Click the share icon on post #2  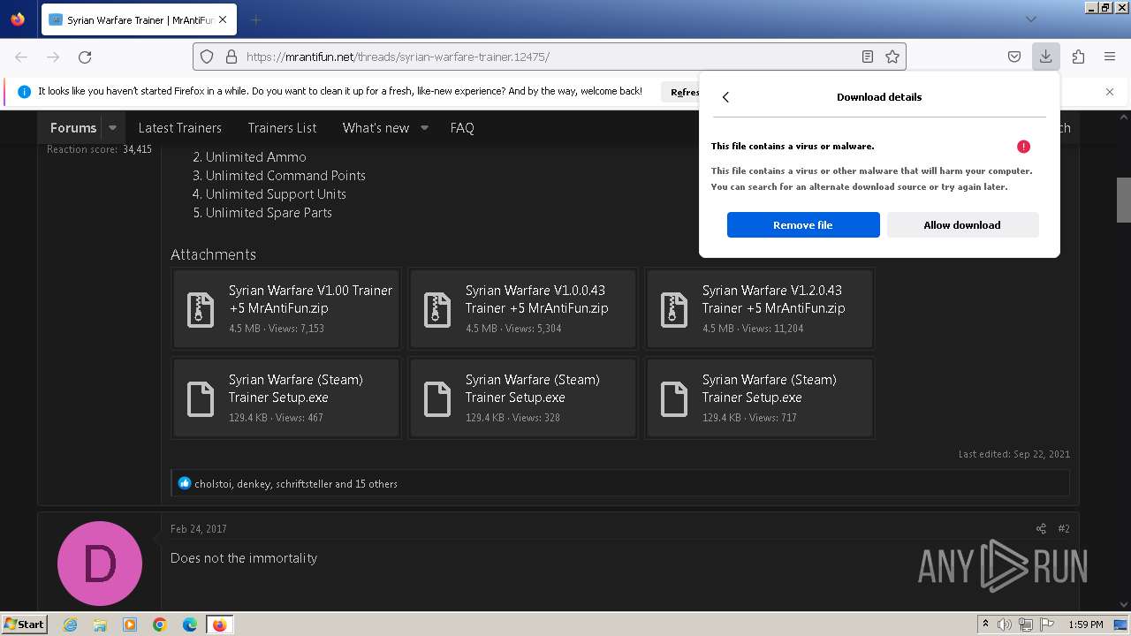click(1040, 529)
